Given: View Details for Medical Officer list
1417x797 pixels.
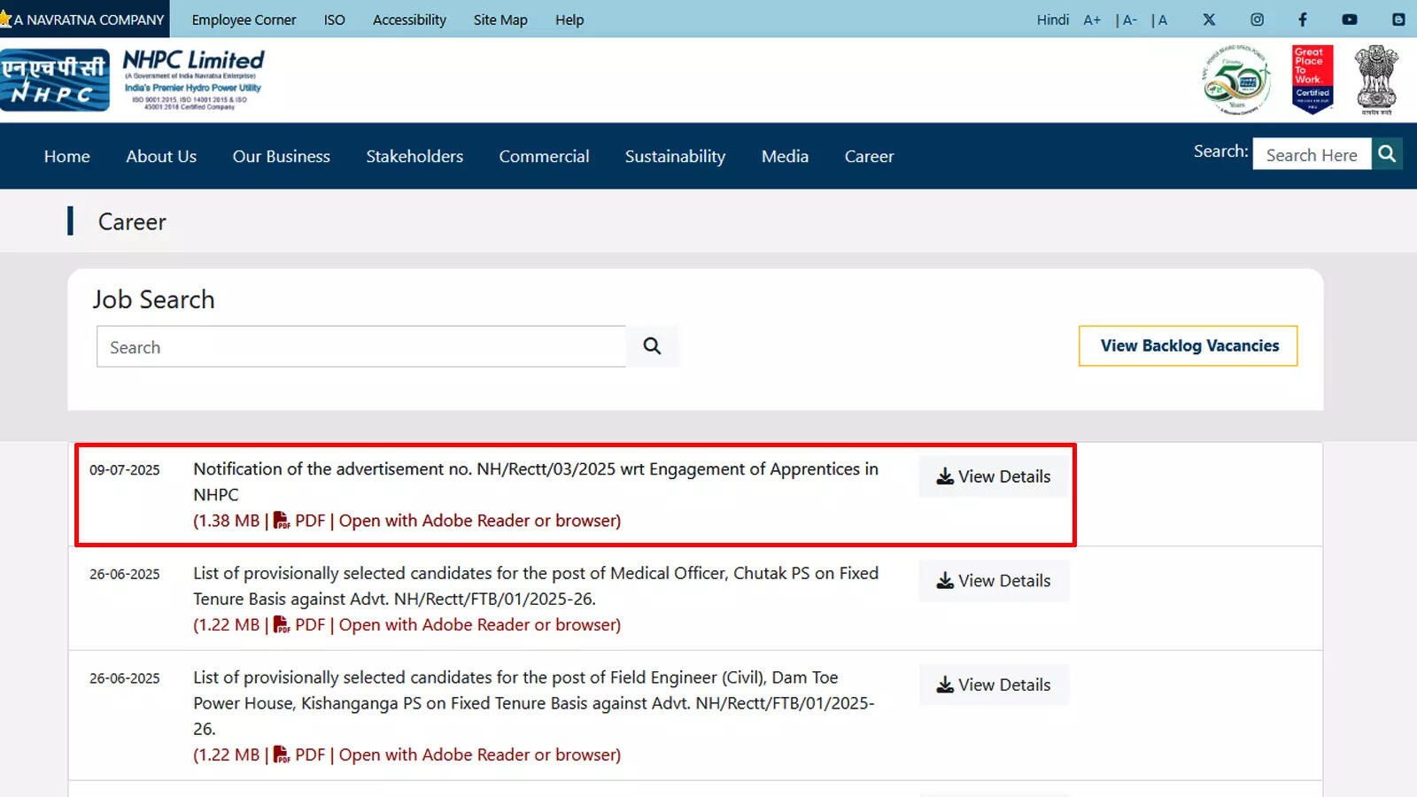Looking at the screenshot, I should point(994,581).
